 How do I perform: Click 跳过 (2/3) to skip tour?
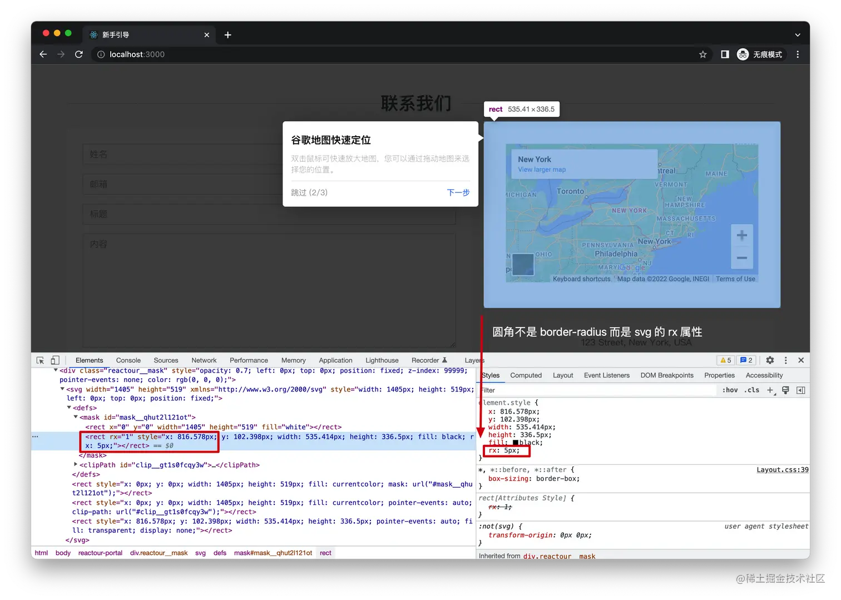(309, 192)
